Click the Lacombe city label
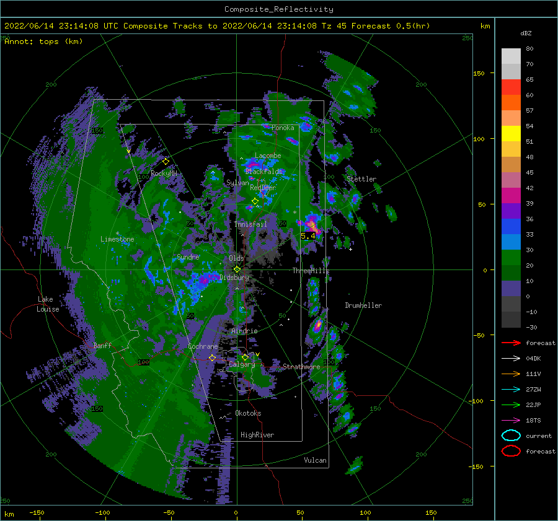 268,155
